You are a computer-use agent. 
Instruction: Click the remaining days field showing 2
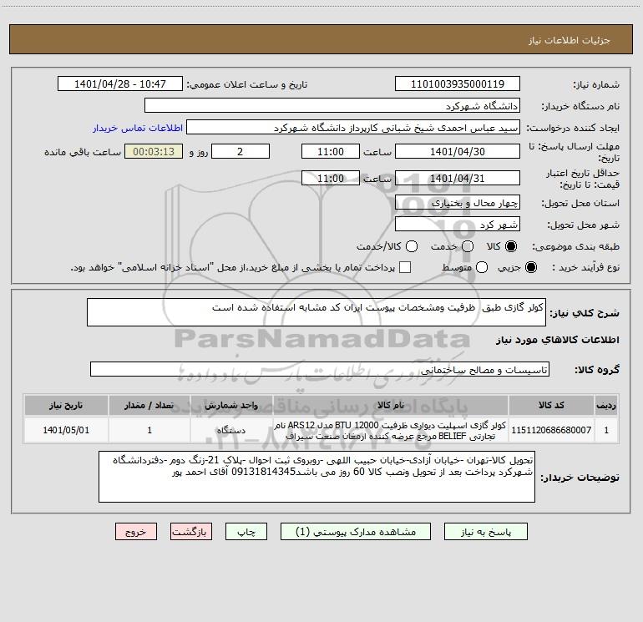pos(240,151)
